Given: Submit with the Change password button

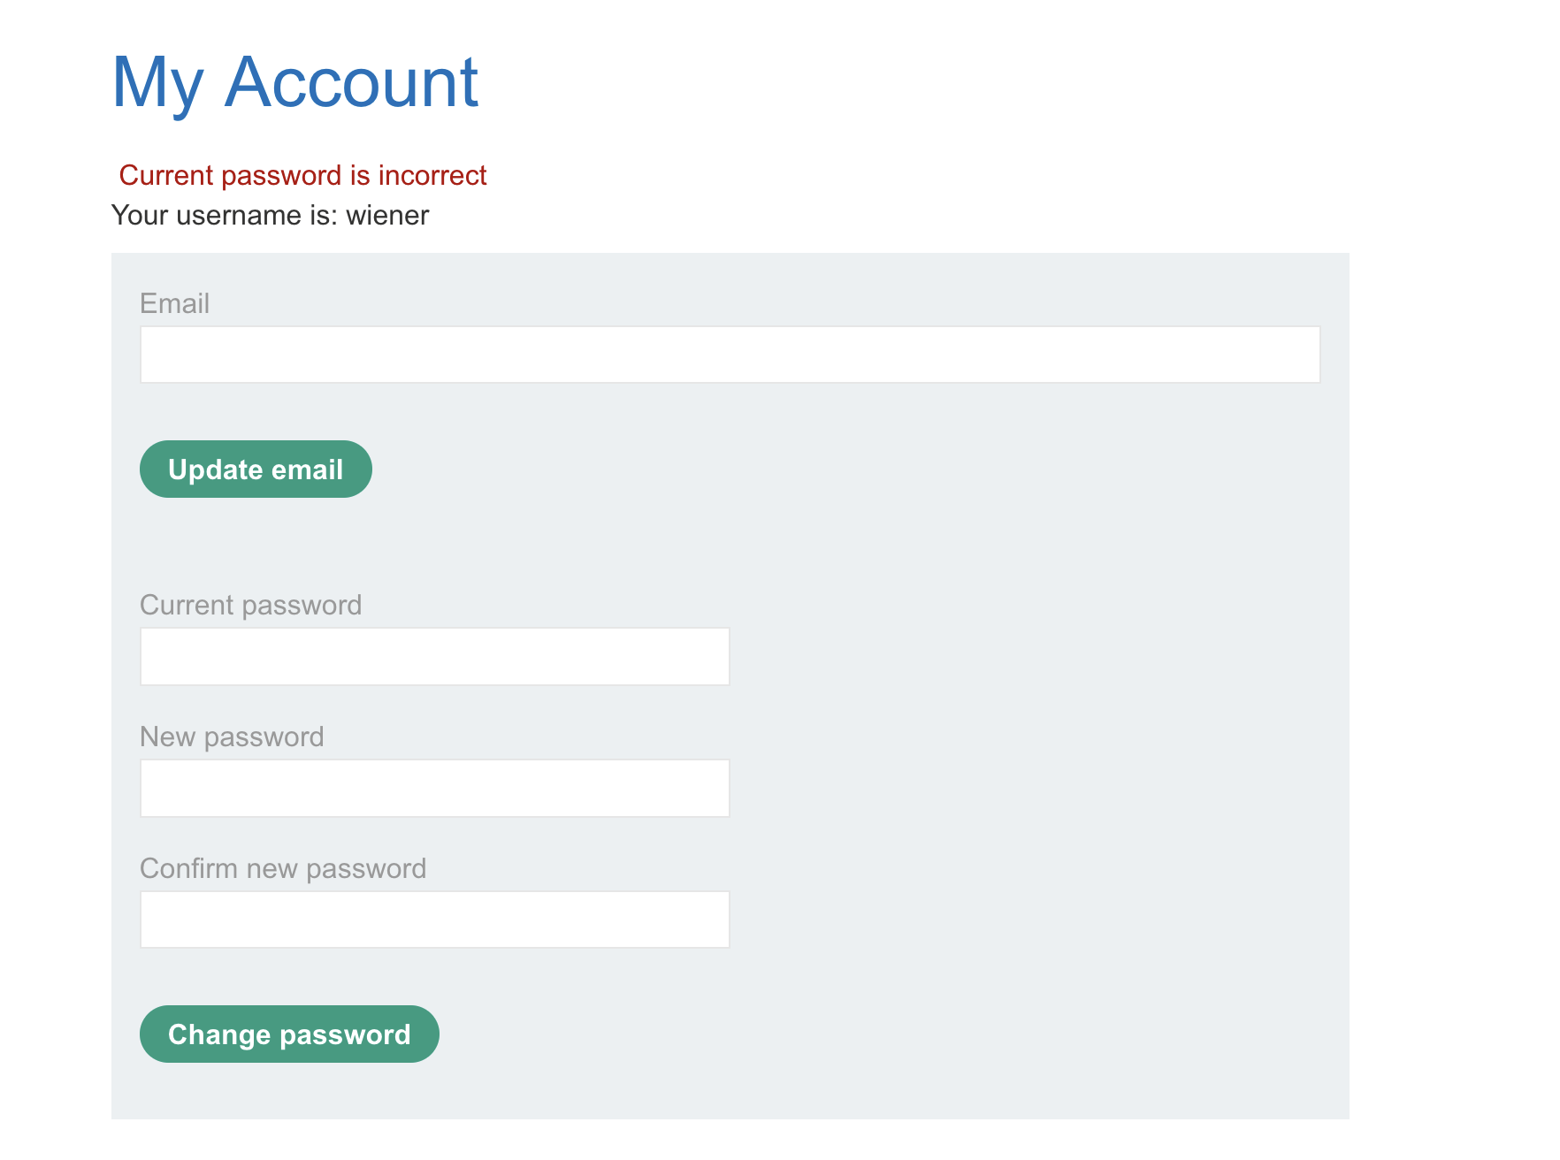Looking at the screenshot, I should pos(289,1034).
